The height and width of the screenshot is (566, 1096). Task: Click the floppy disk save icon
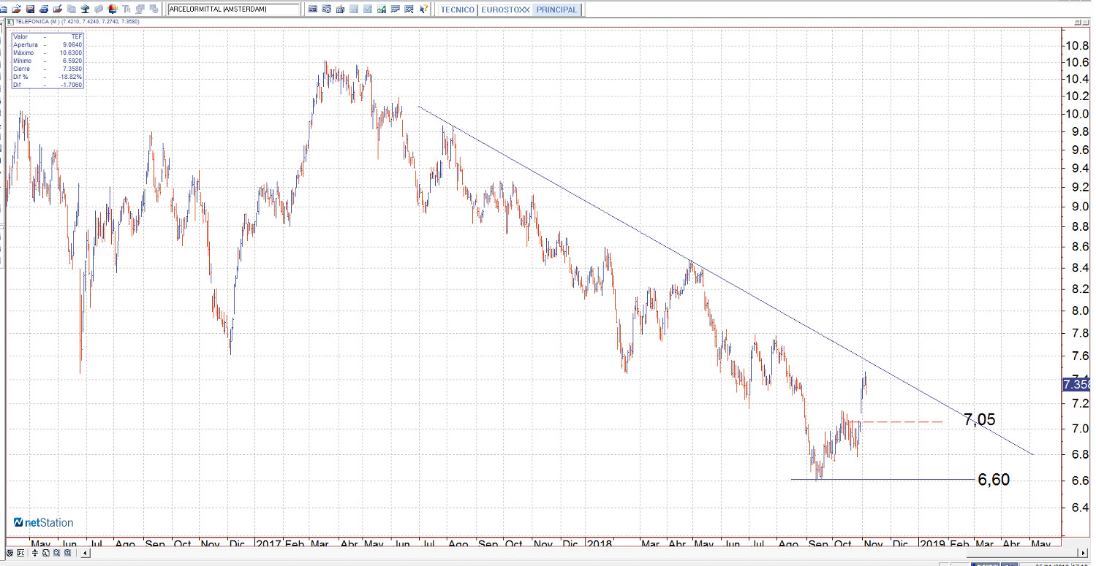[30, 9]
